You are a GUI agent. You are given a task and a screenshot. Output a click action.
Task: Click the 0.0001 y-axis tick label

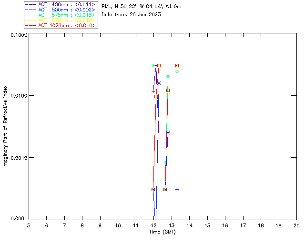(x=19, y=219)
